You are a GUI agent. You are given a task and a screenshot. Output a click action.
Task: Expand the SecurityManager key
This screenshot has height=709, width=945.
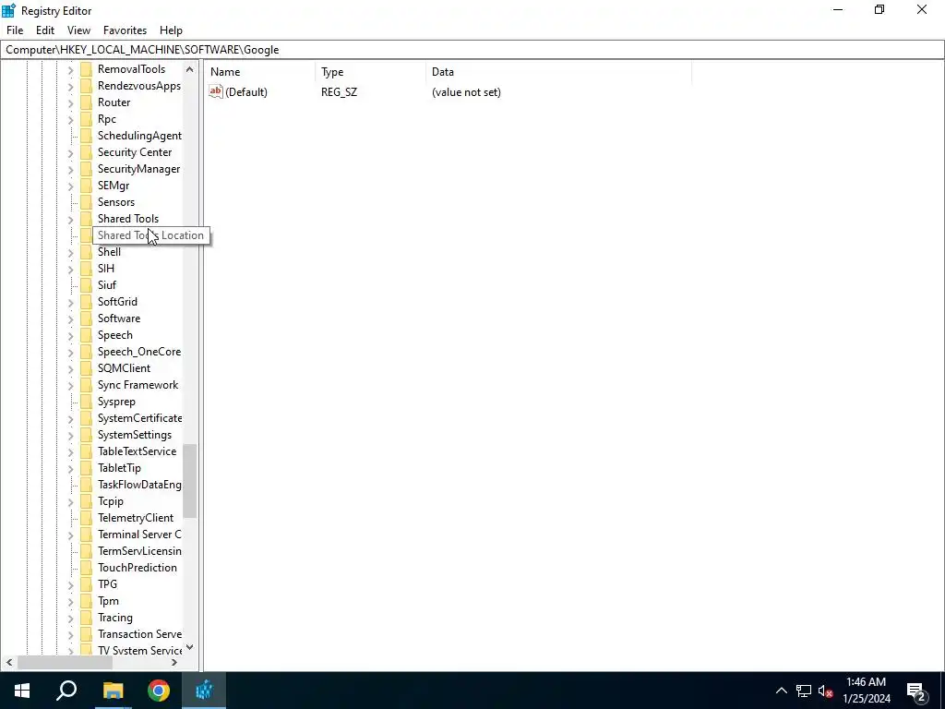(70, 170)
